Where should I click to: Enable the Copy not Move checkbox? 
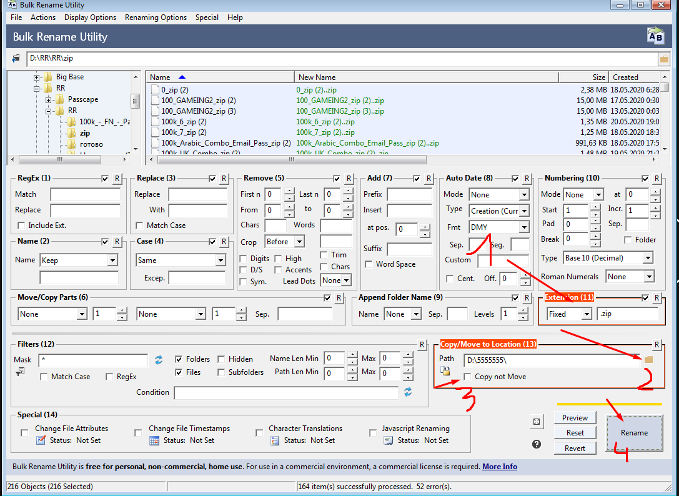point(468,377)
